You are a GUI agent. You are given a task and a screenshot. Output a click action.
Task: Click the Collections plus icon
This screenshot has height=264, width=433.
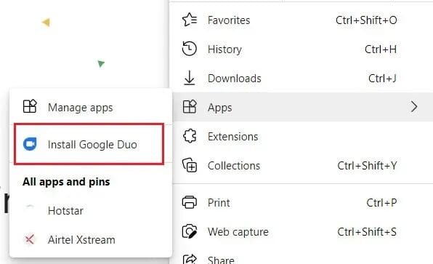tap(190, 165)
